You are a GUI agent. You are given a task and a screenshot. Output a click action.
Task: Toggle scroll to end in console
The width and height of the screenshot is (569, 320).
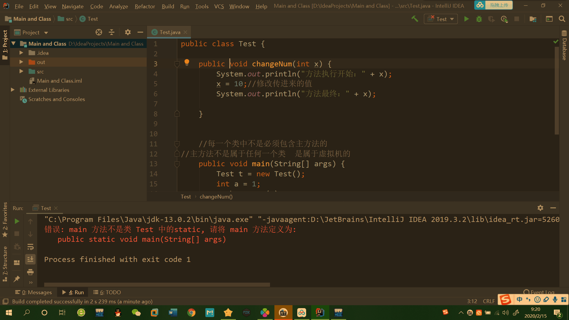[30, 260]
